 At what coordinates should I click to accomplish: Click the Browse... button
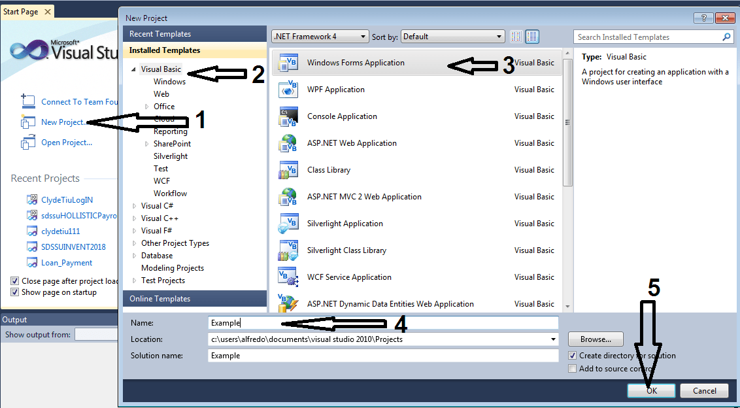click(596, 339)
